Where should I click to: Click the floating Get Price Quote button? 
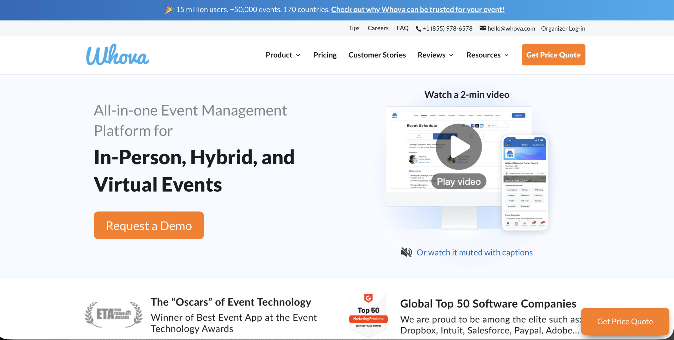tap(625, 321)
